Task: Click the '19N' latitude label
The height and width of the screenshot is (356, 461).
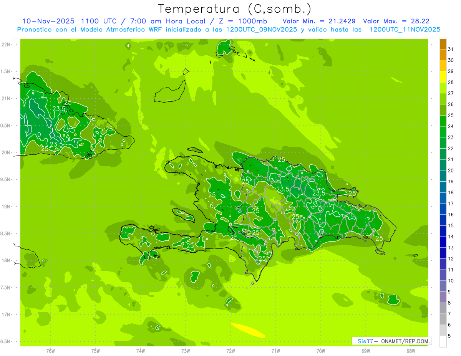Action: (5, 206)
